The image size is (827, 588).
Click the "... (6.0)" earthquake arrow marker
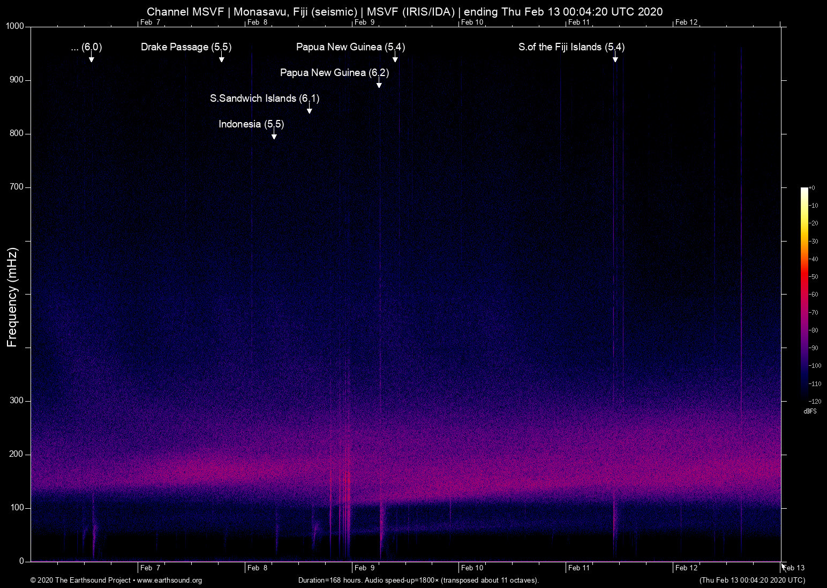tap(92, 59)
